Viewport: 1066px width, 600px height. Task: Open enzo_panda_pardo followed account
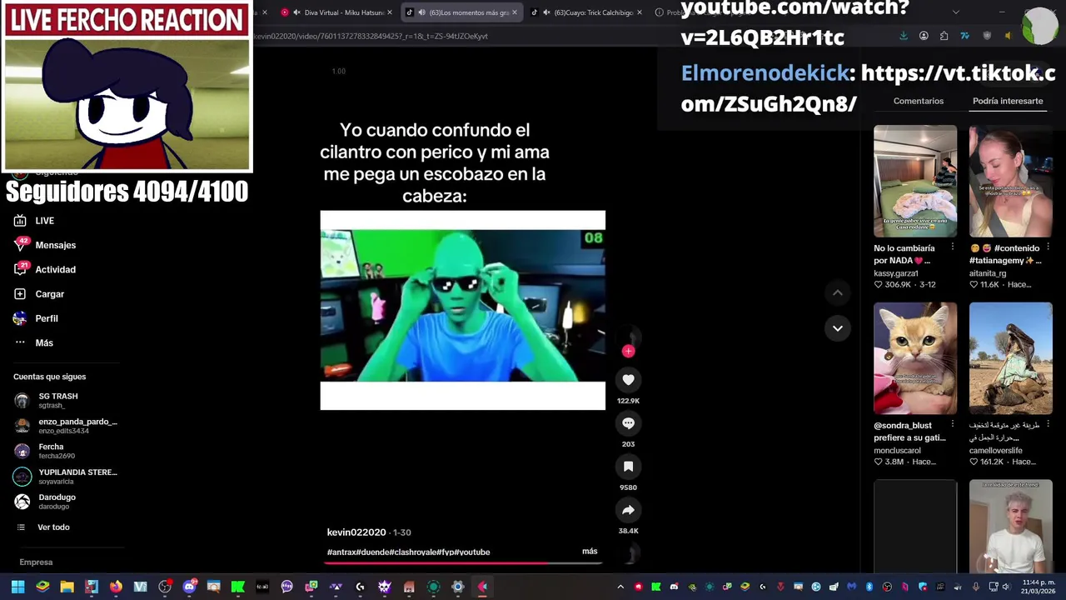tap(66, 426)
